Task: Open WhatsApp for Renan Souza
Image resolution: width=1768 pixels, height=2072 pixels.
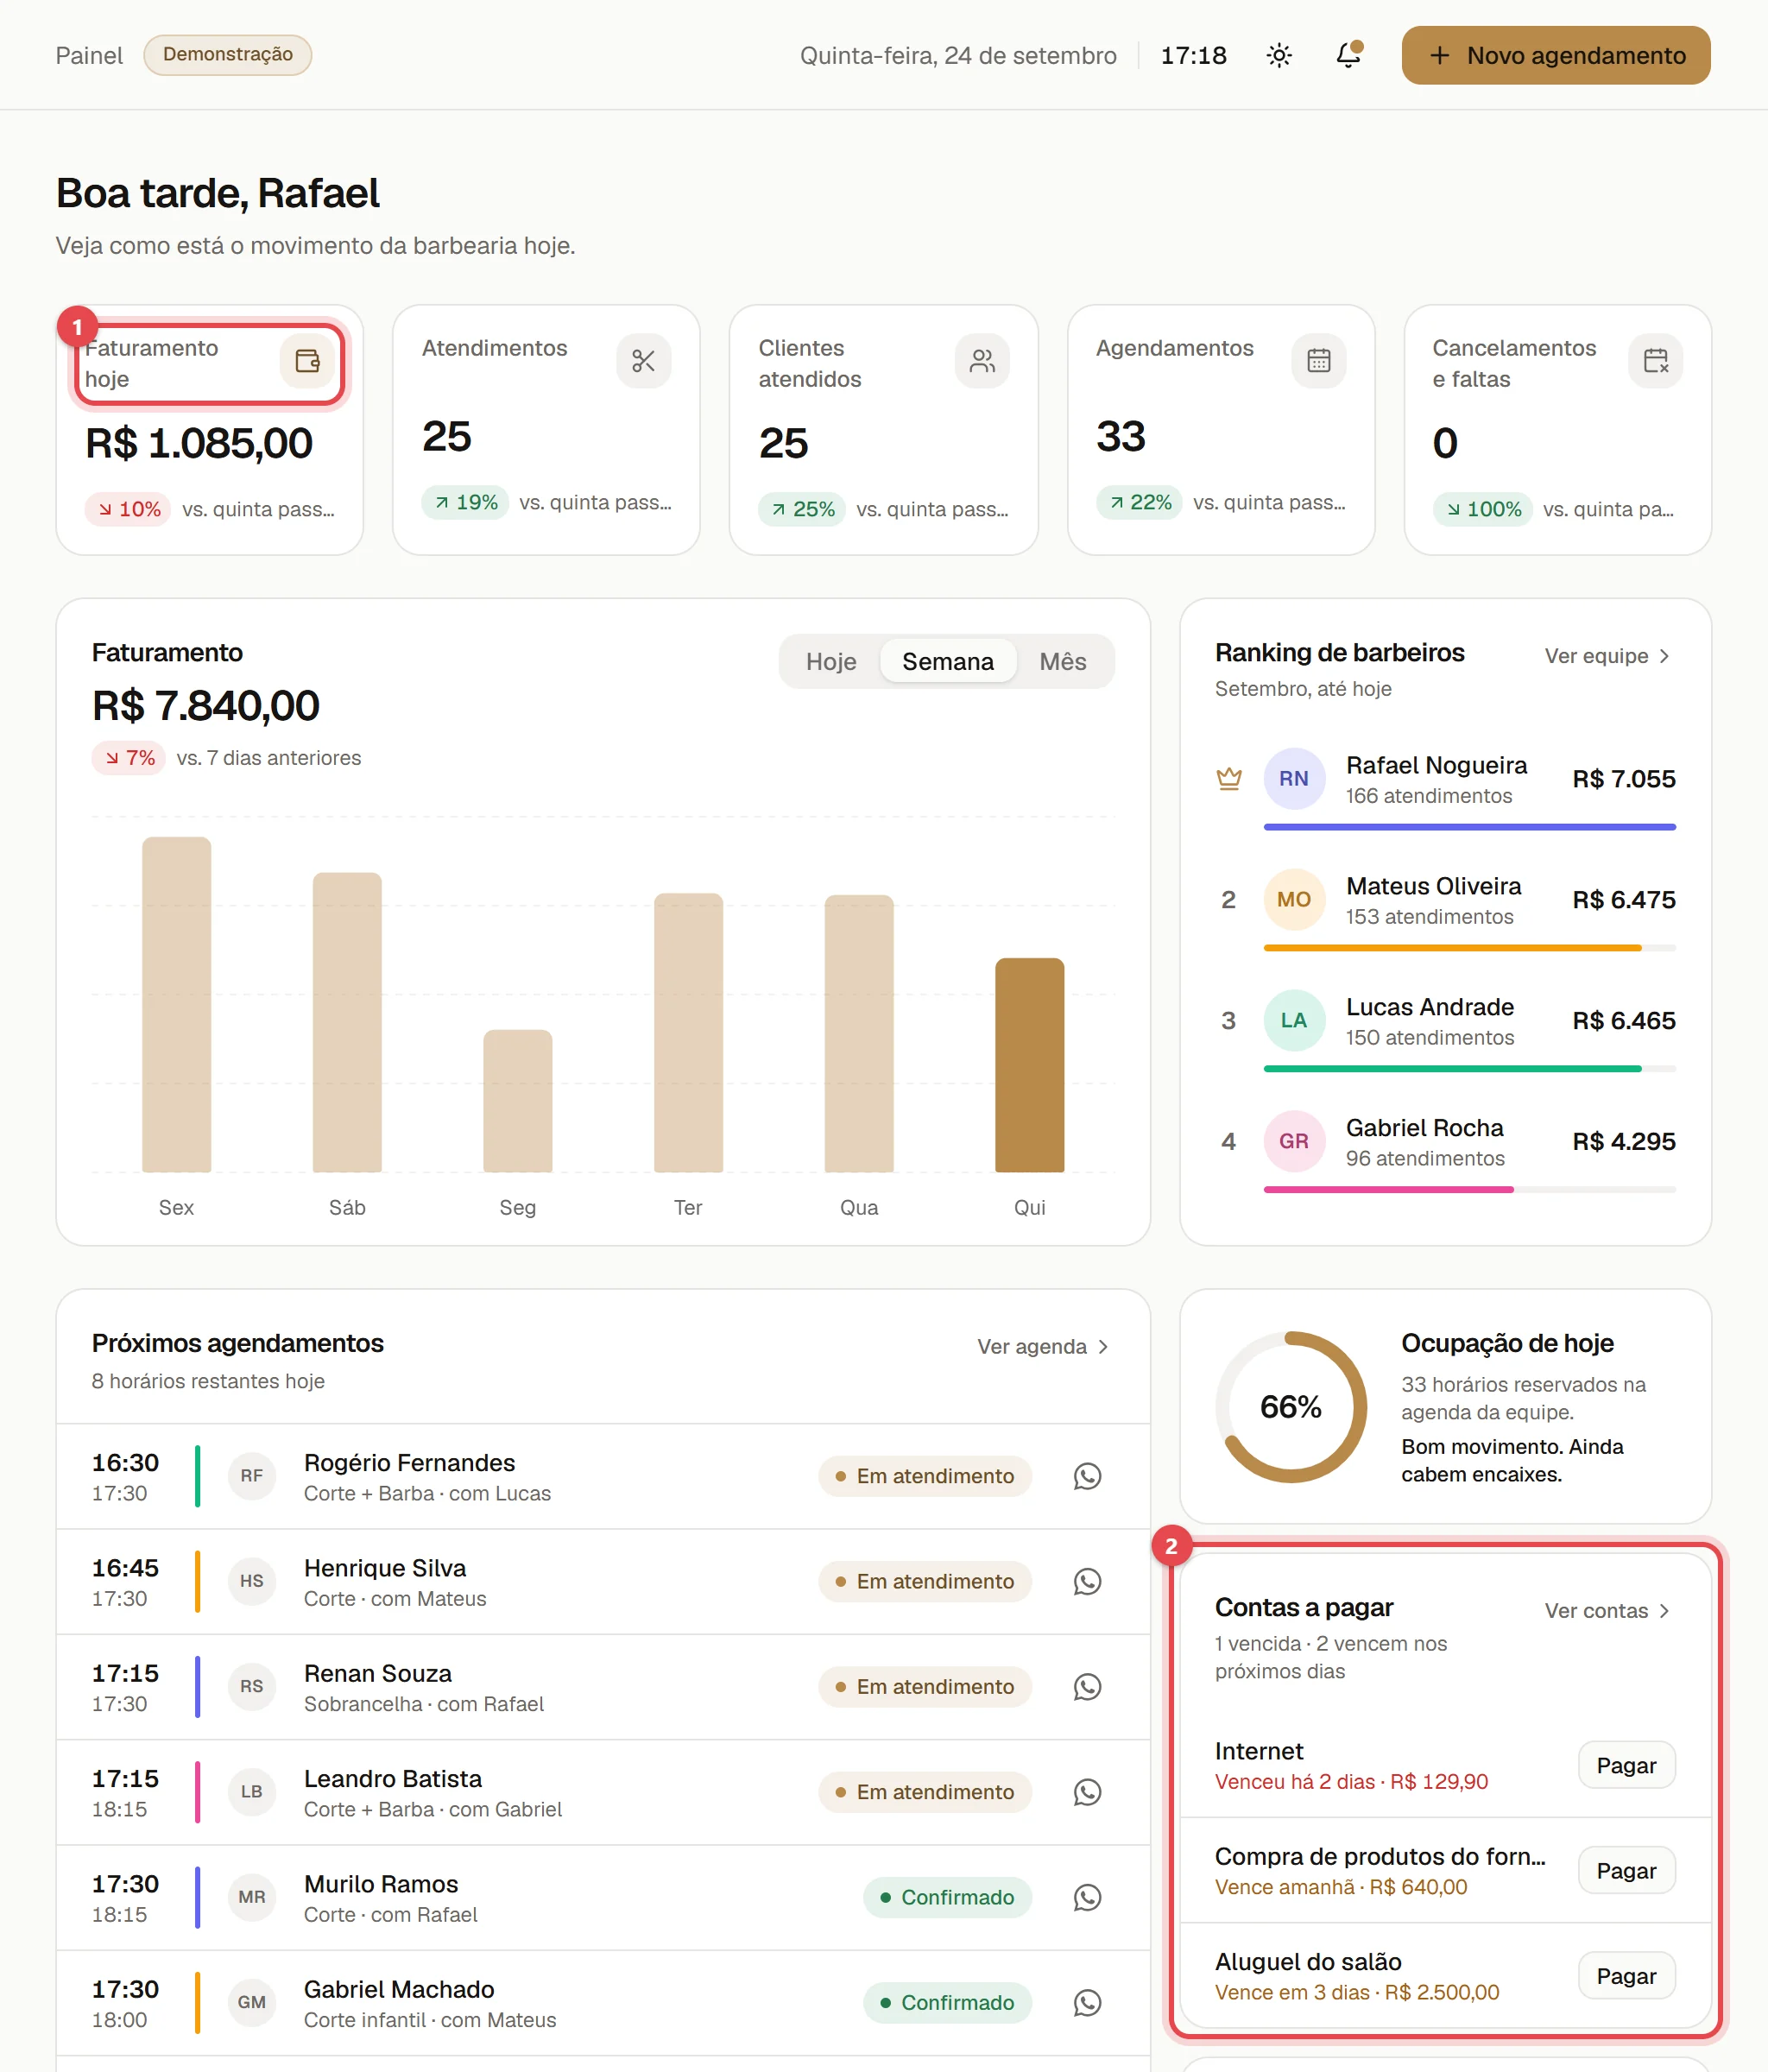Action: pos(1087,1687)
